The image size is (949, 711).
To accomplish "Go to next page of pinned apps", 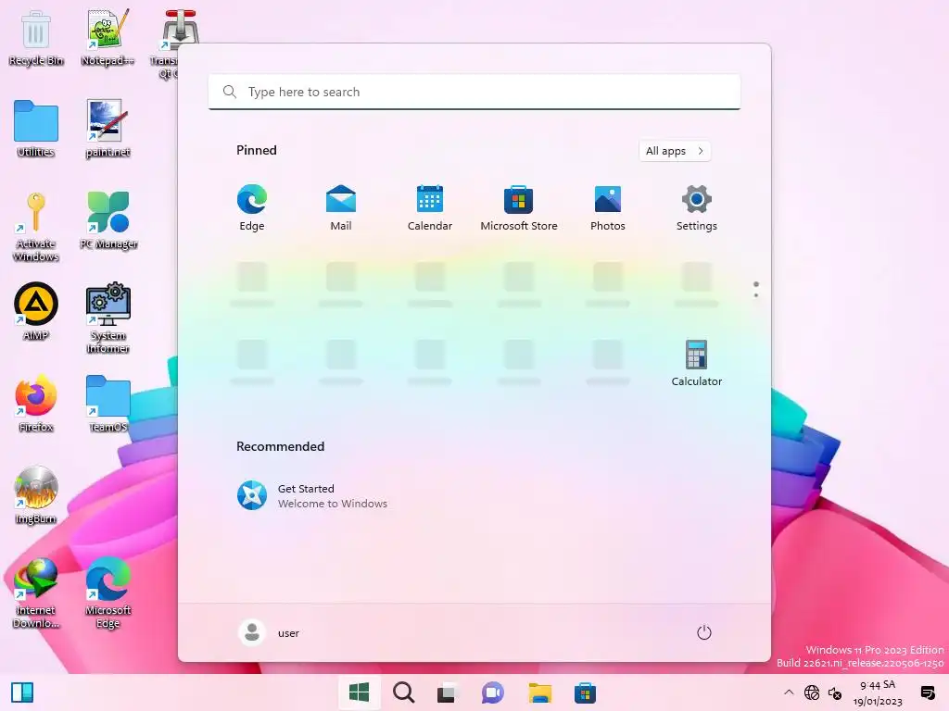I will coord(756,295).
